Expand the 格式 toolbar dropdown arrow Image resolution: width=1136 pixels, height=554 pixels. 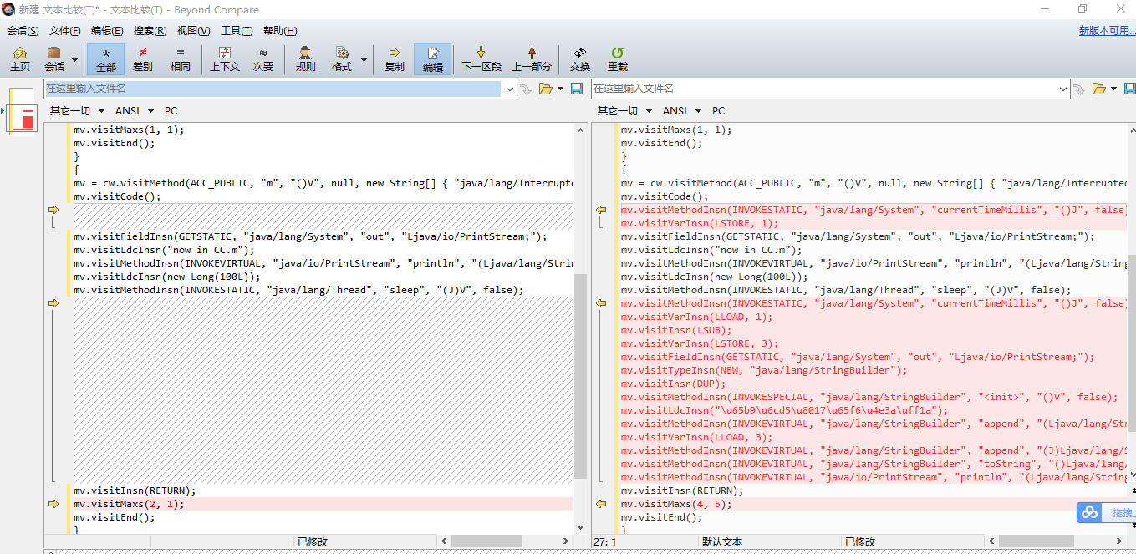click(x=364, y=60)
